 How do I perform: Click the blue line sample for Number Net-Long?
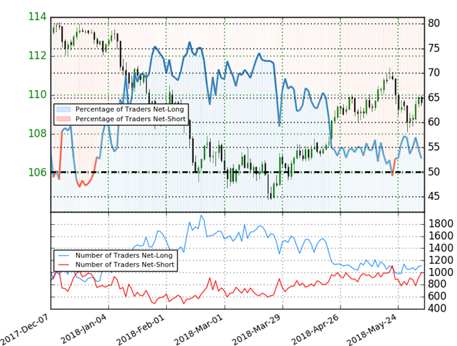point(63,255)
